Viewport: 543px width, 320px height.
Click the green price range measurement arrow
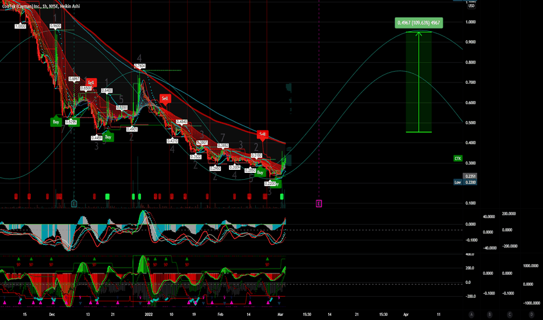point(419,82)
